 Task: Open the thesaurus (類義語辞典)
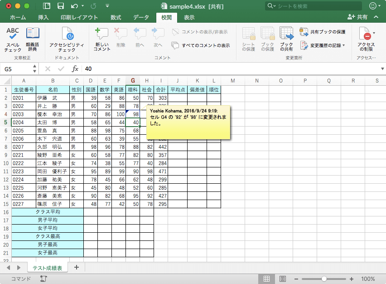(33, 39)
